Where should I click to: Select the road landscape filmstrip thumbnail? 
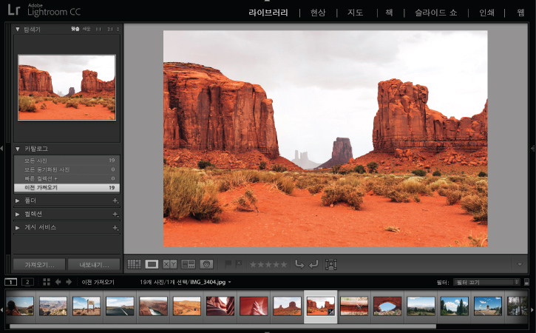(x=120, y=306)
